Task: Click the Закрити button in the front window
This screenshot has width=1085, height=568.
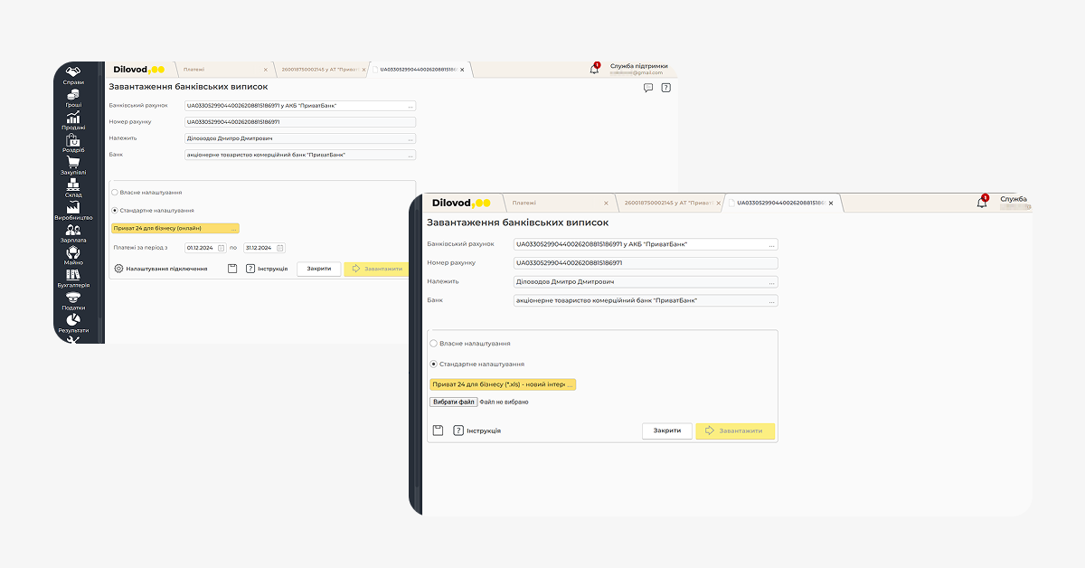Action: coord(667,431)
